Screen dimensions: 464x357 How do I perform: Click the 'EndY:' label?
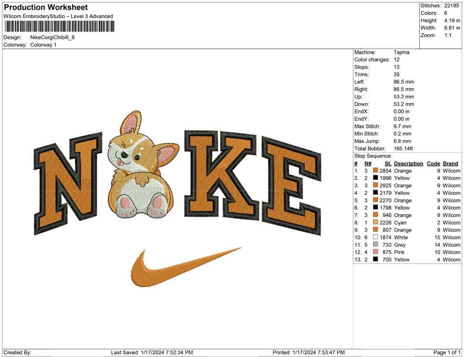pos(361,119)
